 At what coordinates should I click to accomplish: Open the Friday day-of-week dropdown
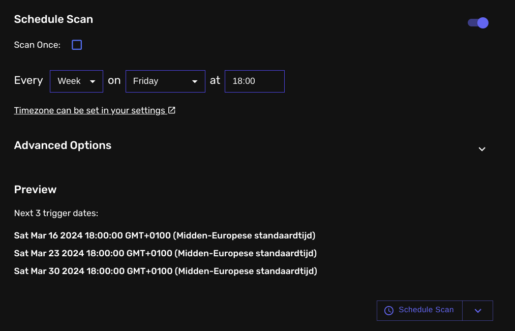(x=165, y=81)
